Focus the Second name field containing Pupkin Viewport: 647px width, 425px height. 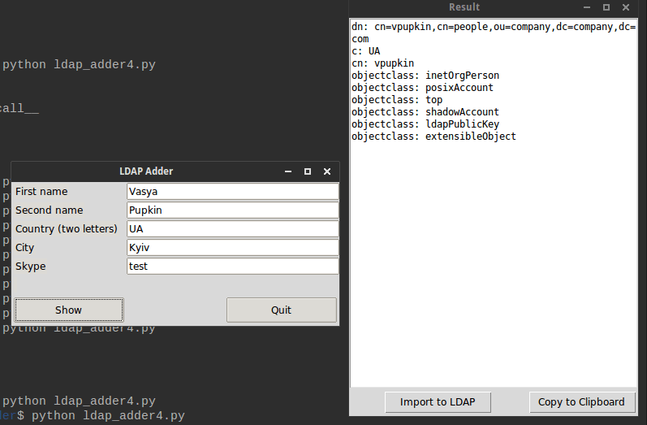pyautogui.click(x=233, y=210)
